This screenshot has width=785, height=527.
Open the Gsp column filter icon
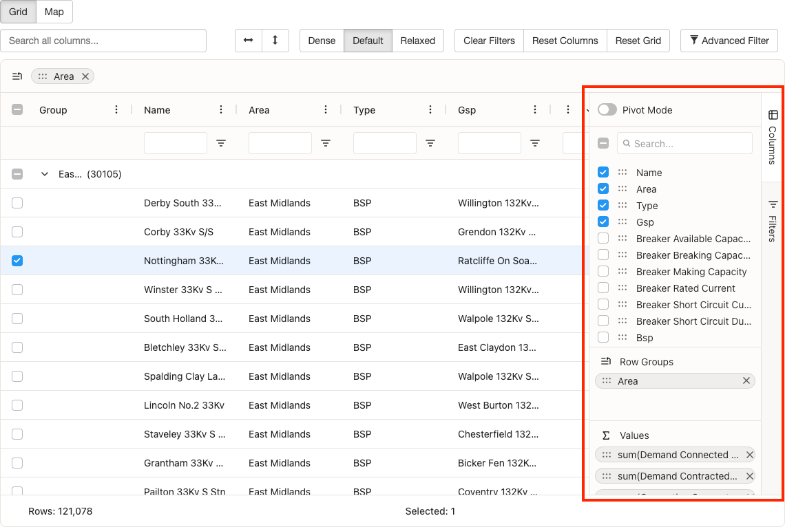[x=535, y=142]
